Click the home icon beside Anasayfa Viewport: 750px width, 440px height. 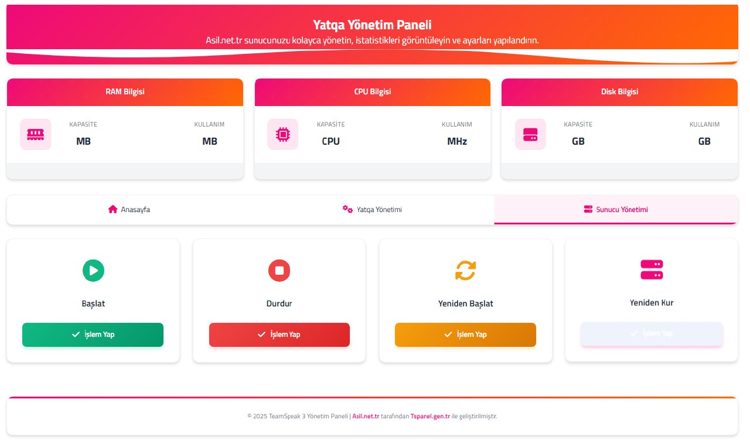click(x=113, y=209)
